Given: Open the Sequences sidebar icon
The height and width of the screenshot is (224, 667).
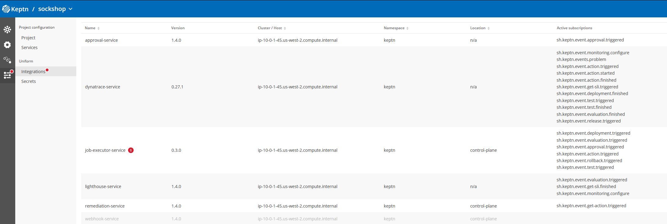Looking at the screenshot, I should coord(7,60).
